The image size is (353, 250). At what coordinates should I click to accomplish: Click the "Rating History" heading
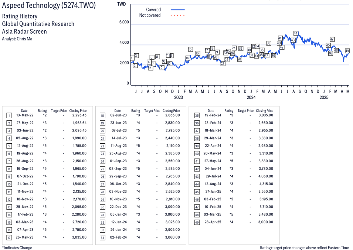click(x=20, y=16)
